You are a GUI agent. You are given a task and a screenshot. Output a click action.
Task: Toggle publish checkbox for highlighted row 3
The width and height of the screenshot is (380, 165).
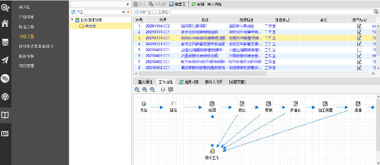[359, 38]
